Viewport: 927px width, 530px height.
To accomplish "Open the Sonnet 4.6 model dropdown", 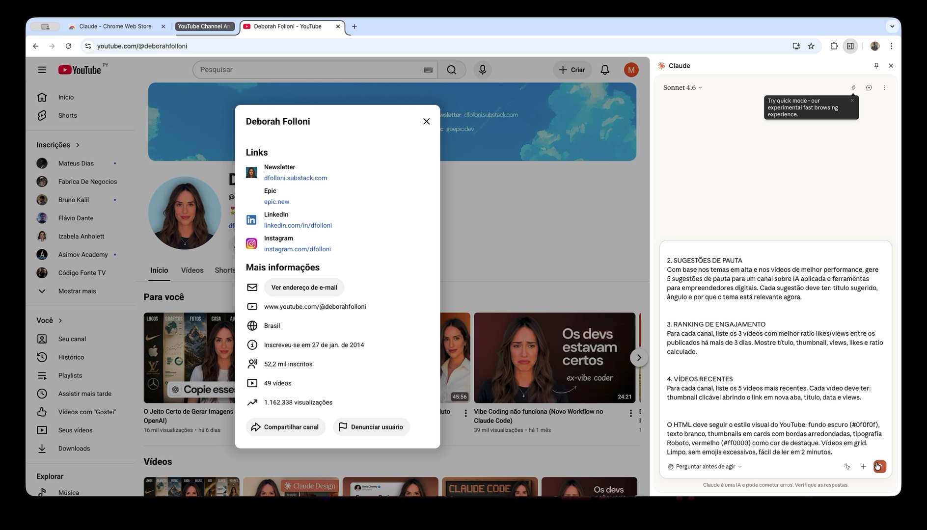I will pyautogui.click(x=682, y=88).
